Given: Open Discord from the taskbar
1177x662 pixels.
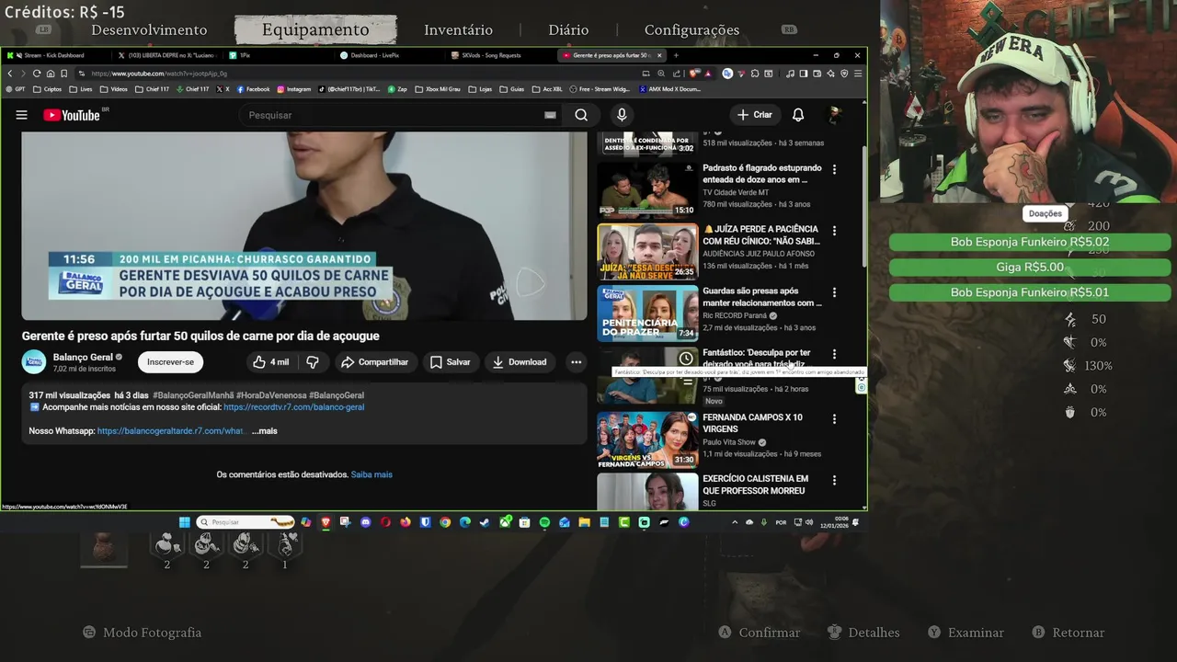Looking at the screenshot, I should click(365, 522).
